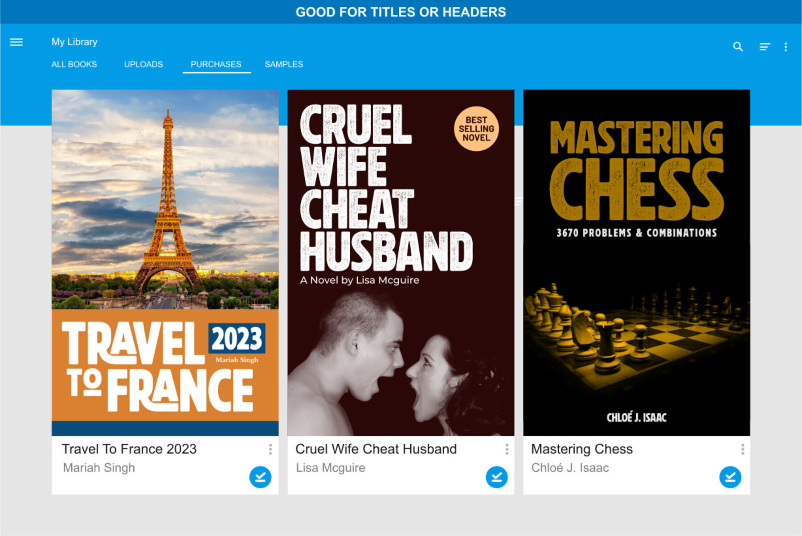Open the header overflow menu dots
Viewport: 802px width, 536px height.
(786, 47)
